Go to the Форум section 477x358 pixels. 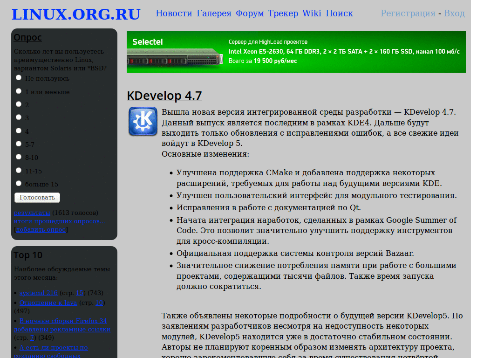(x=250, y=14)
